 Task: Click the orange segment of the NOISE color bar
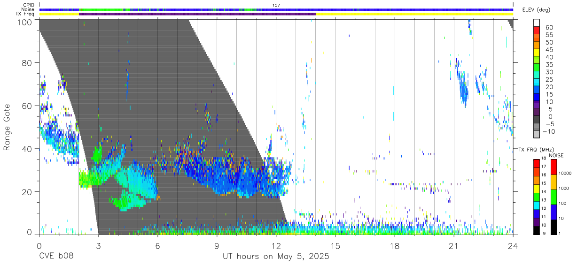[554, 182]
